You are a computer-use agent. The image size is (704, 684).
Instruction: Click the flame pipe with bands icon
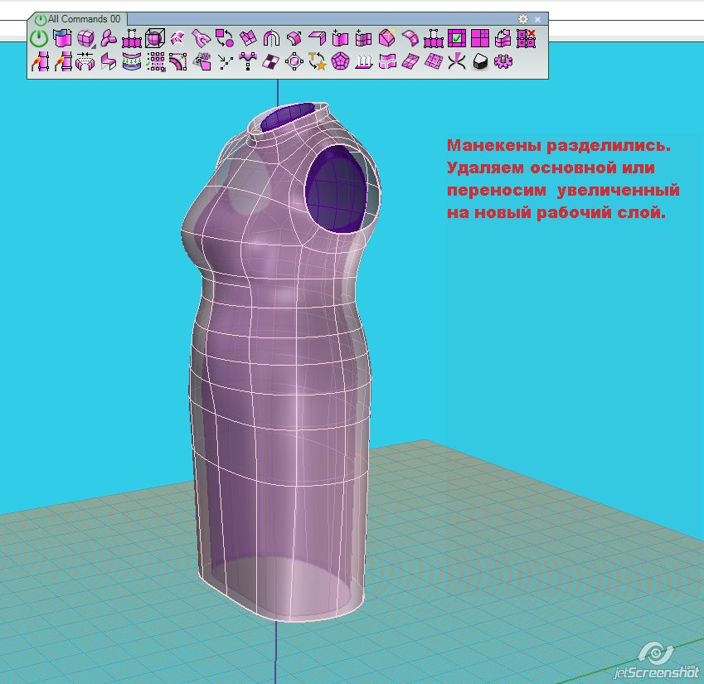(63, 61)
